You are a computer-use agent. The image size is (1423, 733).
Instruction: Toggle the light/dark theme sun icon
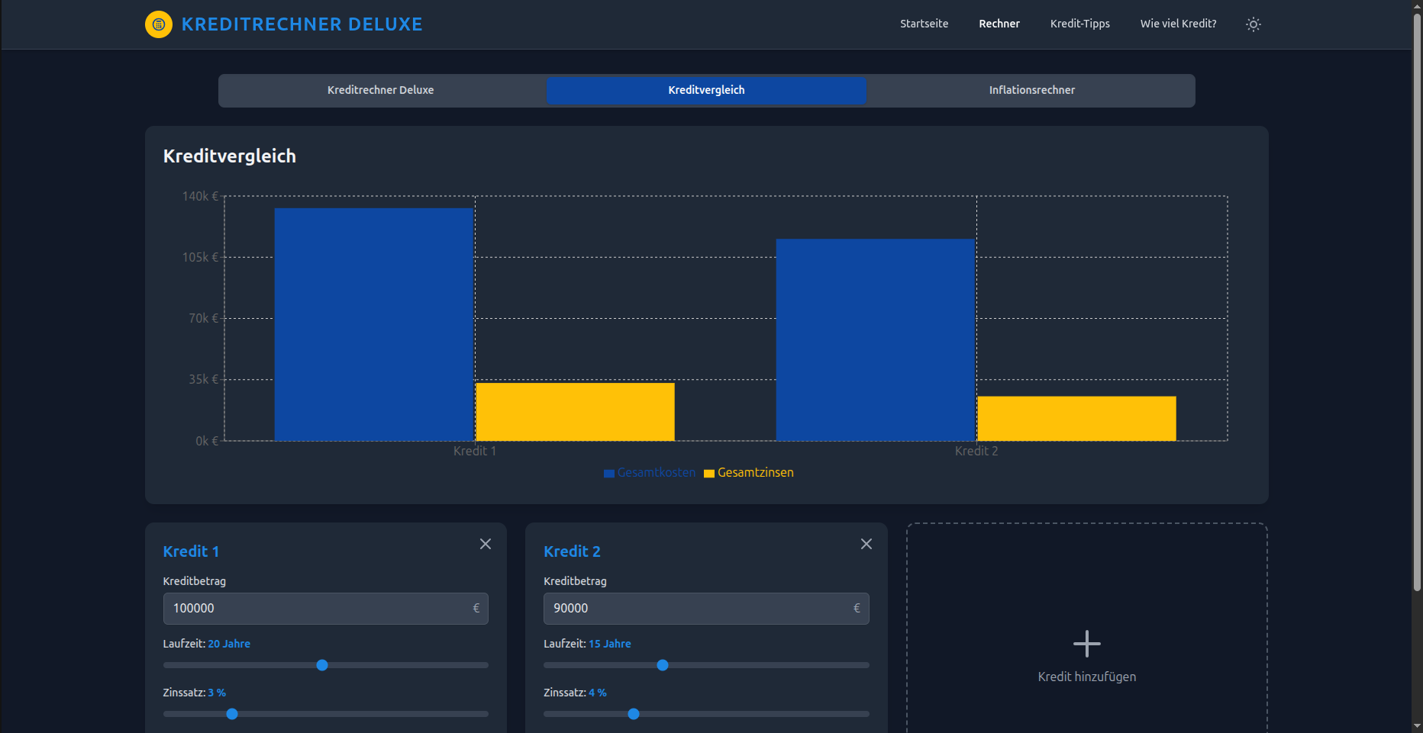(1253, 24)
